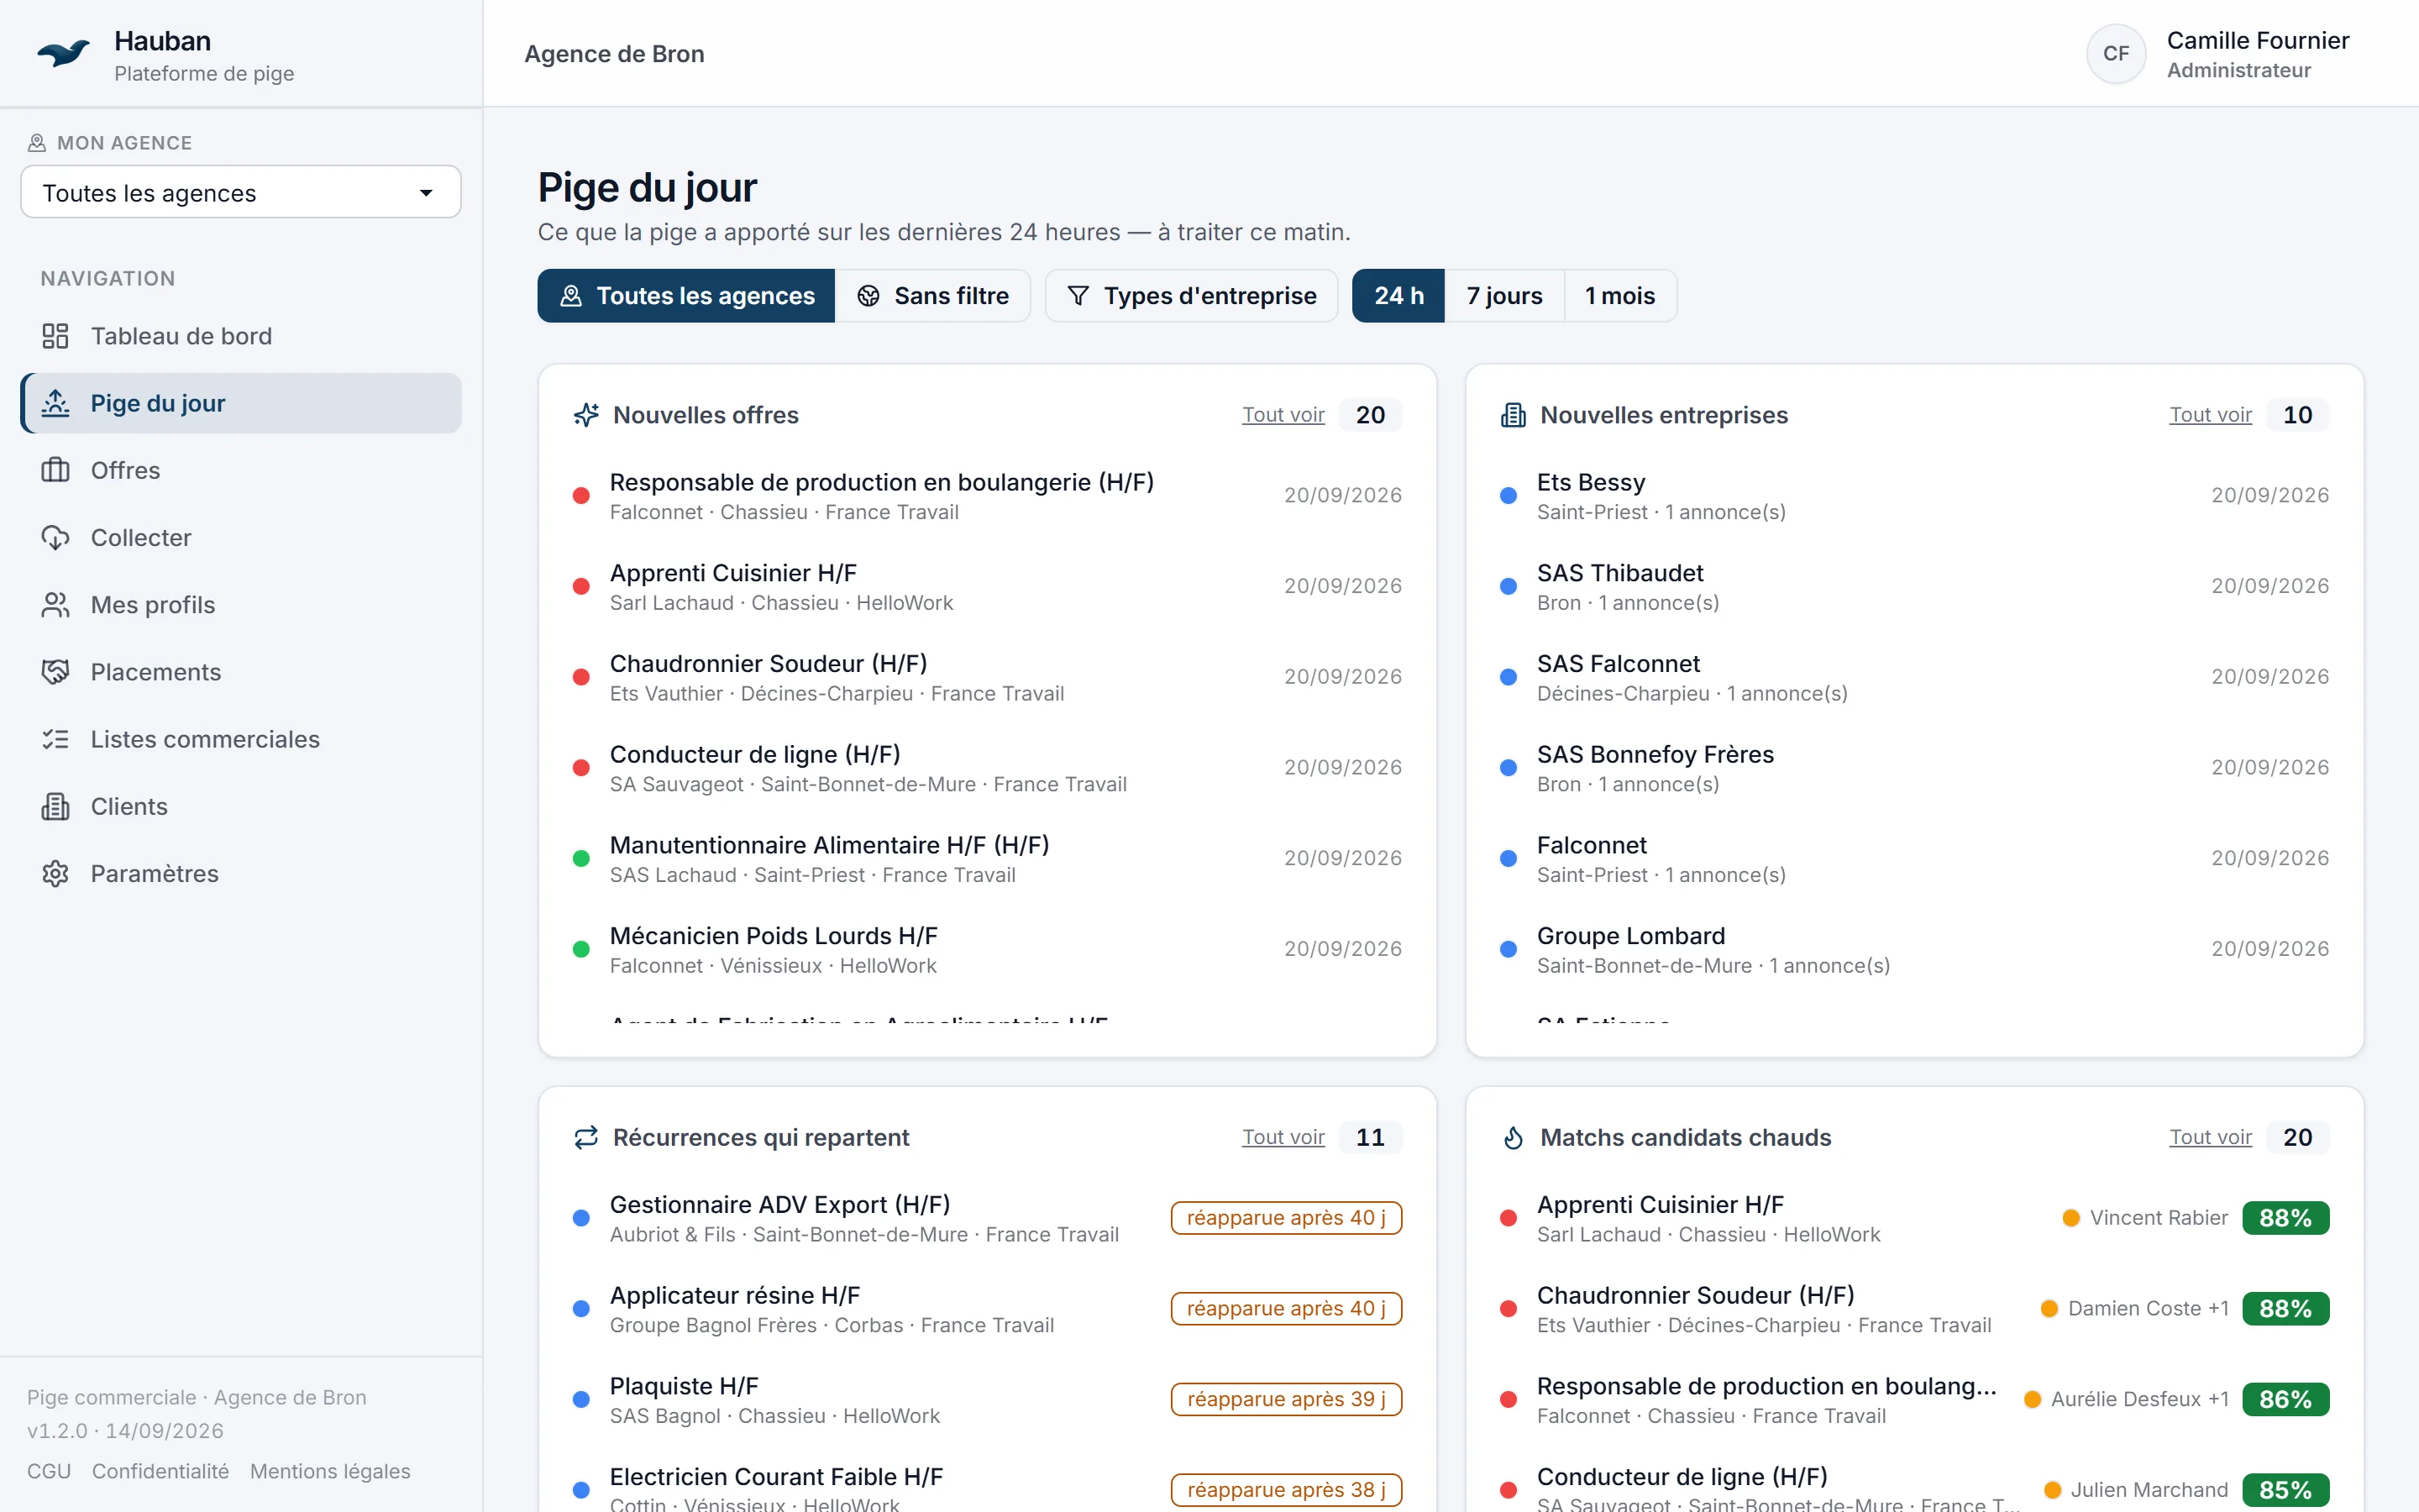Open the Camille Fournier account name

click(2257, 41)
